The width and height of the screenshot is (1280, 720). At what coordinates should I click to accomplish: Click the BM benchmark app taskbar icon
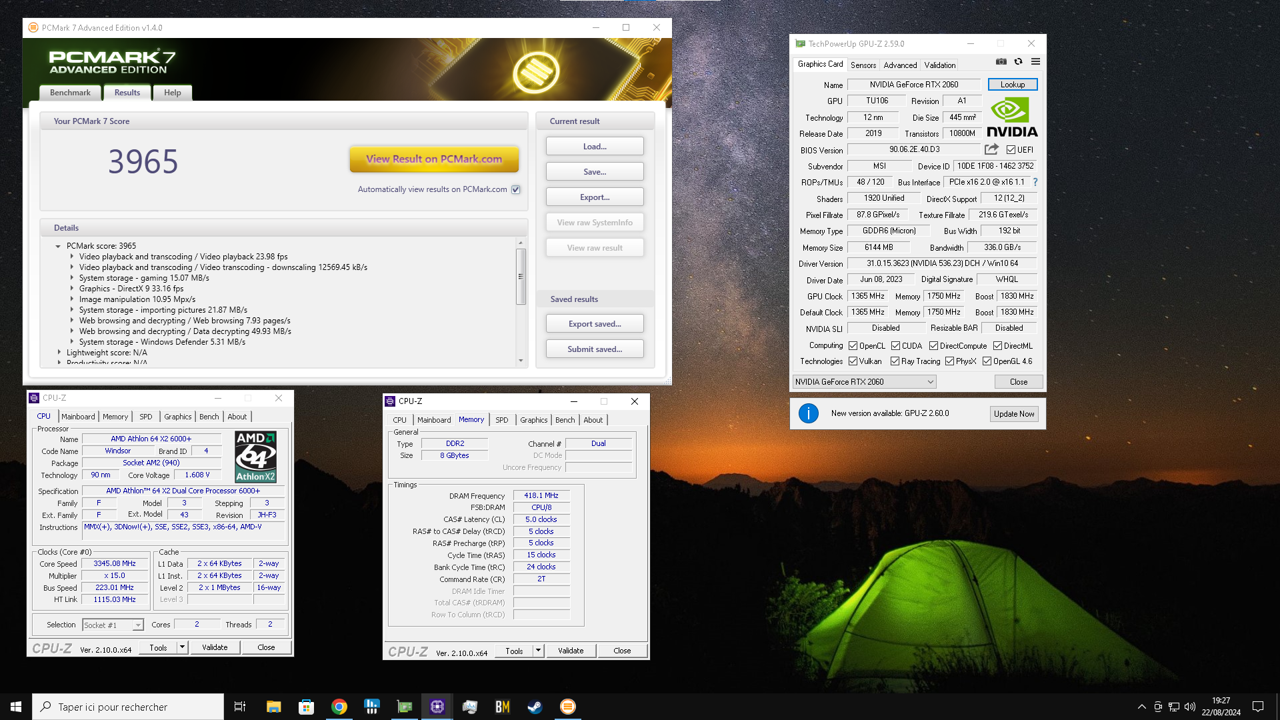[x=503, y=707]
